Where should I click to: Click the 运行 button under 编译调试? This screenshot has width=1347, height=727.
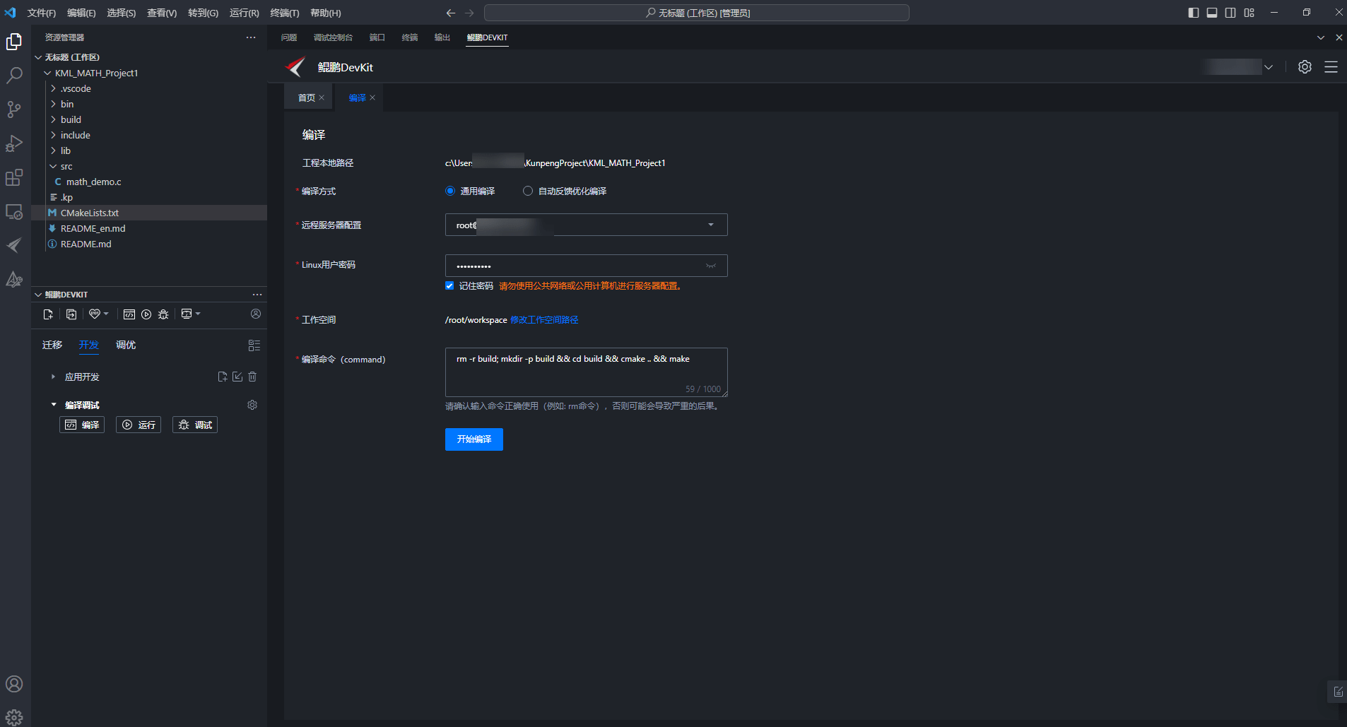[139, 425]
